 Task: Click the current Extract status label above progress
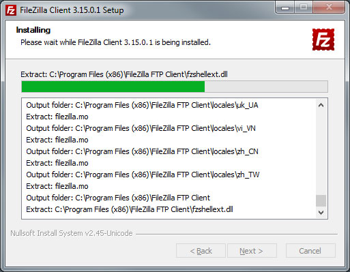124,74
